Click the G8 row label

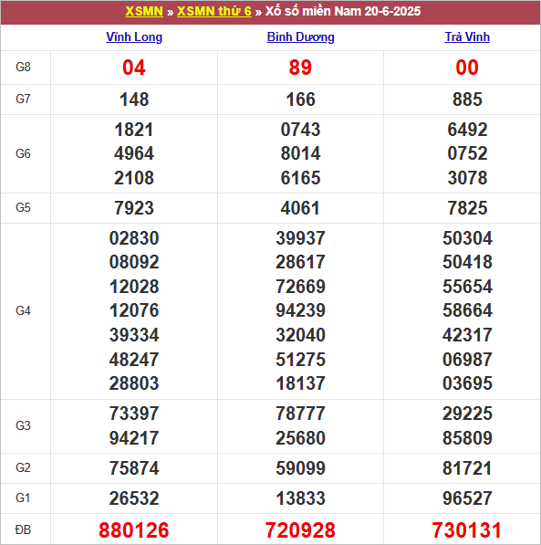coord(24,67)
